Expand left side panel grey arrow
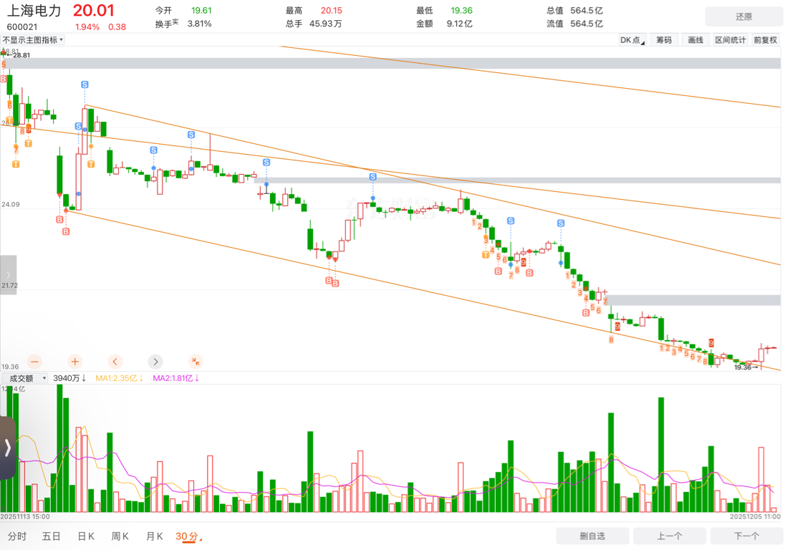 click(8, 275)
